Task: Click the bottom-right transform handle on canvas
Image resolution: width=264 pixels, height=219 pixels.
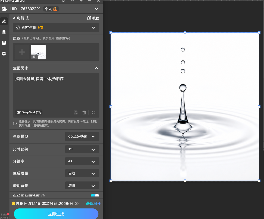Action: pyautogui.click(x=259, y=181)
